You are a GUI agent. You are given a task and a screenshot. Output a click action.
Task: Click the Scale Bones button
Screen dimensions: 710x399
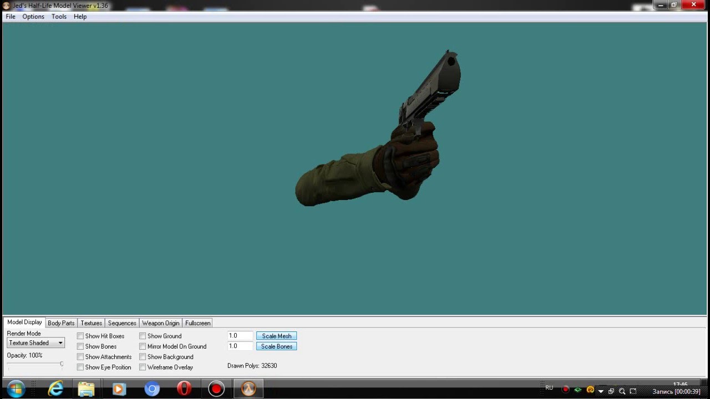(x=276, y=346)
